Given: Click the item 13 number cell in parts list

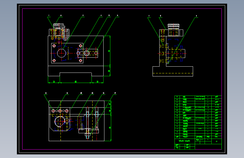Looking at the screenshot, I should click(177, 102).
